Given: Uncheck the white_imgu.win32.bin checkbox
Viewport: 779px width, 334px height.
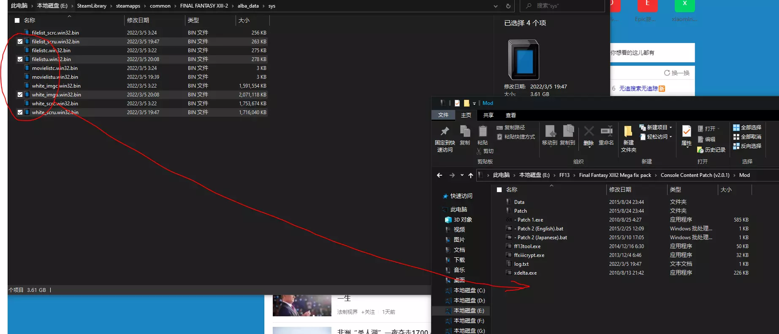Looking at the screenshot, I should (x=20, y=95).
